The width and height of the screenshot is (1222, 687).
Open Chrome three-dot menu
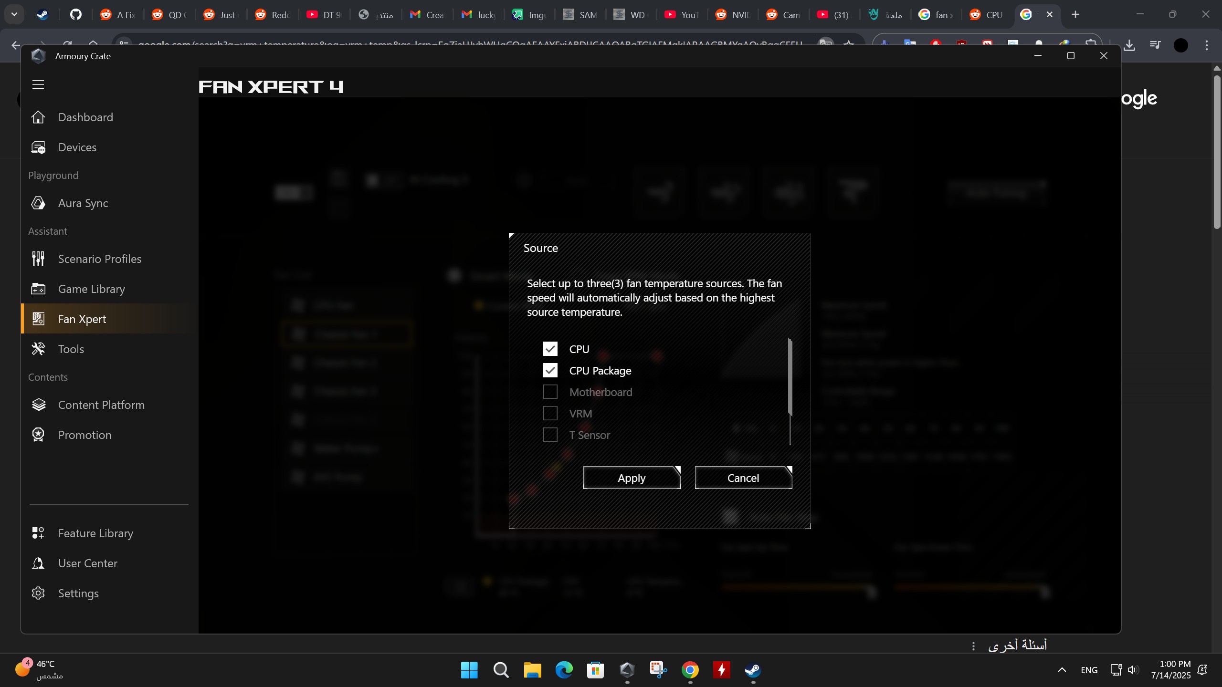[x=1207, y=45]
